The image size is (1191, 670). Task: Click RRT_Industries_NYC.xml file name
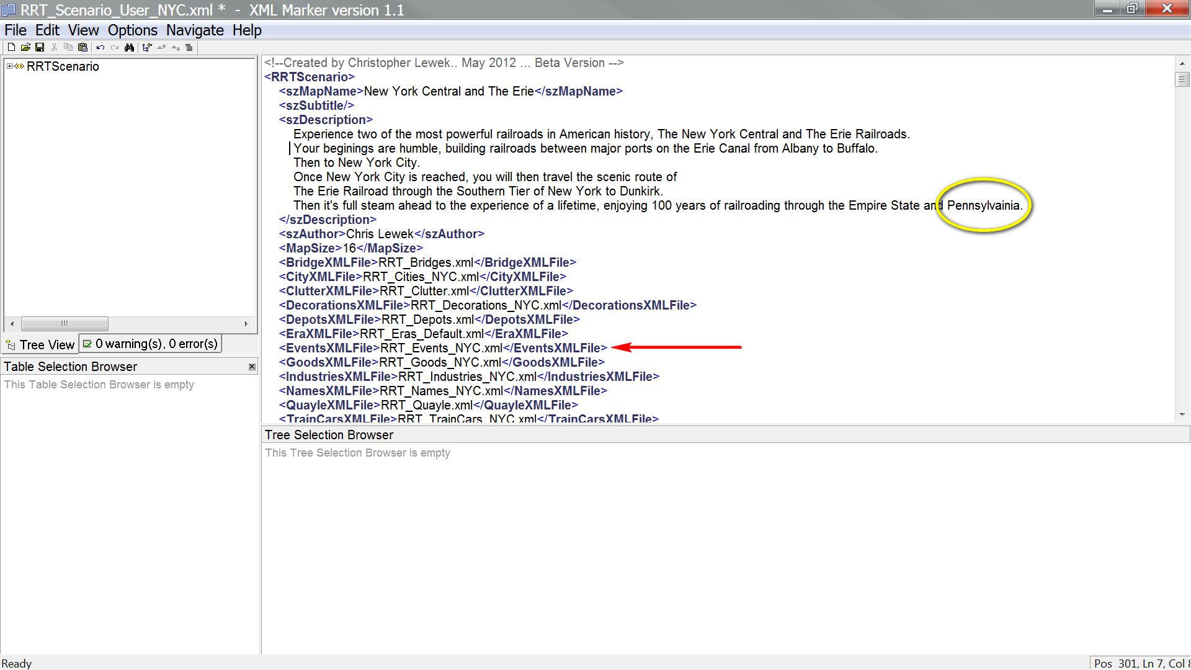tap(468, 377)
